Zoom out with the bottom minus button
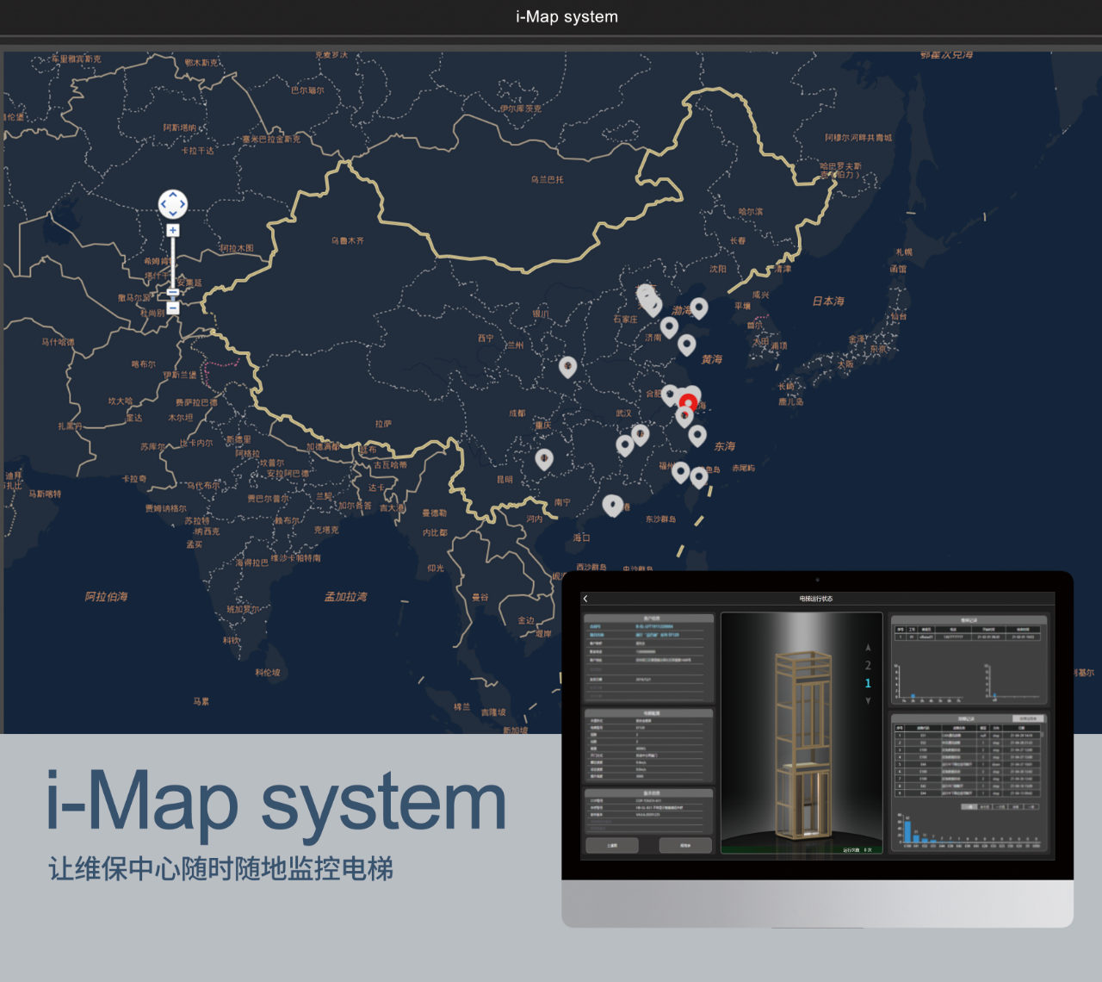This screenshot has height=982, width=1102. point(173,308)
